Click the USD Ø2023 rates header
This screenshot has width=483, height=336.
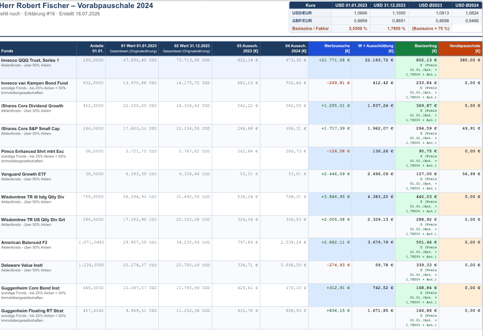430,5
